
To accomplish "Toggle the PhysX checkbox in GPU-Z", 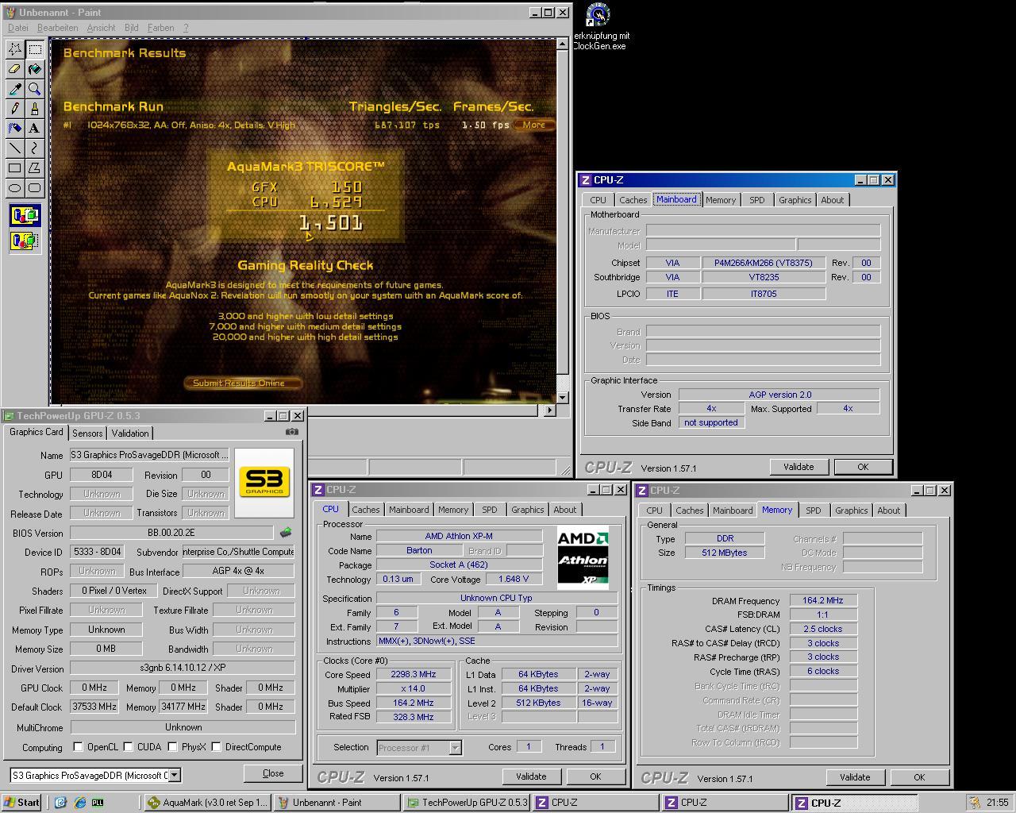I will 172,747.
